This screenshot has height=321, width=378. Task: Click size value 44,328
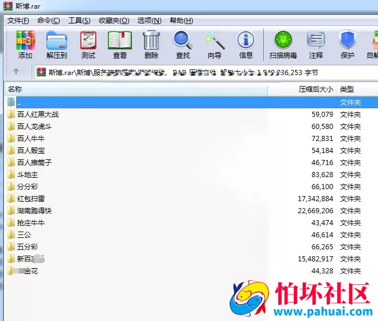point(322,271)
